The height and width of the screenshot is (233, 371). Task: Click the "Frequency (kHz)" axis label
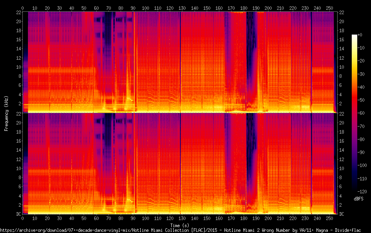click(x=6, y=113)
